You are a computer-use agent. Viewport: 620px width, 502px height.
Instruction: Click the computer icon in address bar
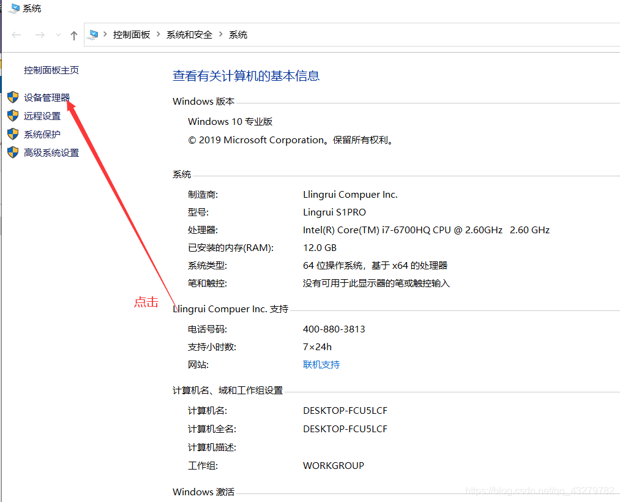(93, 35)
